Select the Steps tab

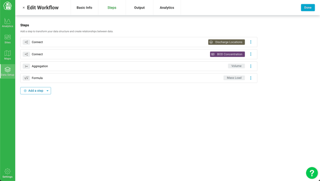(x=112, y=8)
